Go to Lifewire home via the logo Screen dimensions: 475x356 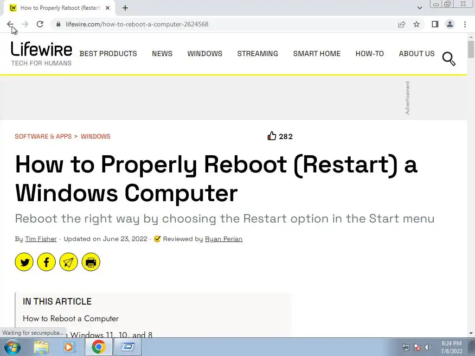pos(41,54)
